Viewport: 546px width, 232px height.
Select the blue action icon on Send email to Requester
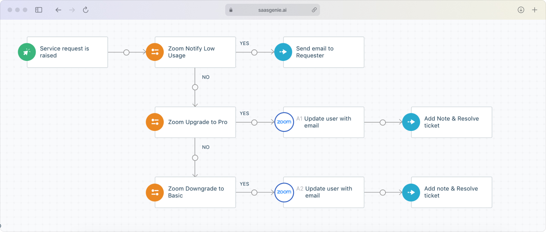(x=283, y=52)
